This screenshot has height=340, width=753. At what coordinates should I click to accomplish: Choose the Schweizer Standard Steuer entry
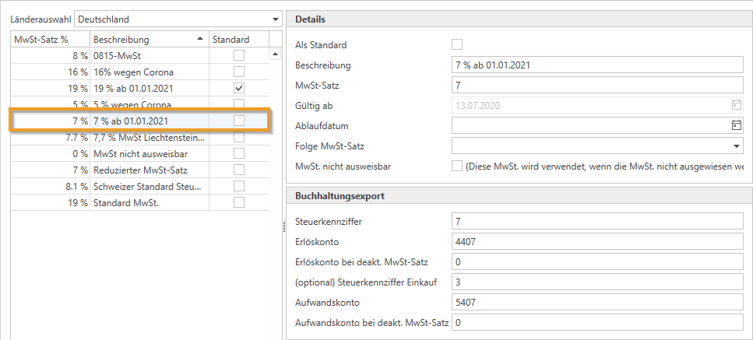pyautogui.click(x=148, y=187)
